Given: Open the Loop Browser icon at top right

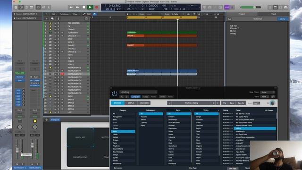Looking at the screenshot, I should point(281,7).
